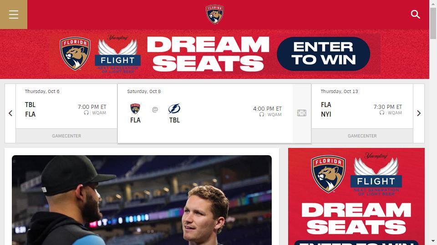Open Gamecenter for Thursday Oct 6 game
Image resolution: width=437 pixels, height=245 pixels.
66,136
